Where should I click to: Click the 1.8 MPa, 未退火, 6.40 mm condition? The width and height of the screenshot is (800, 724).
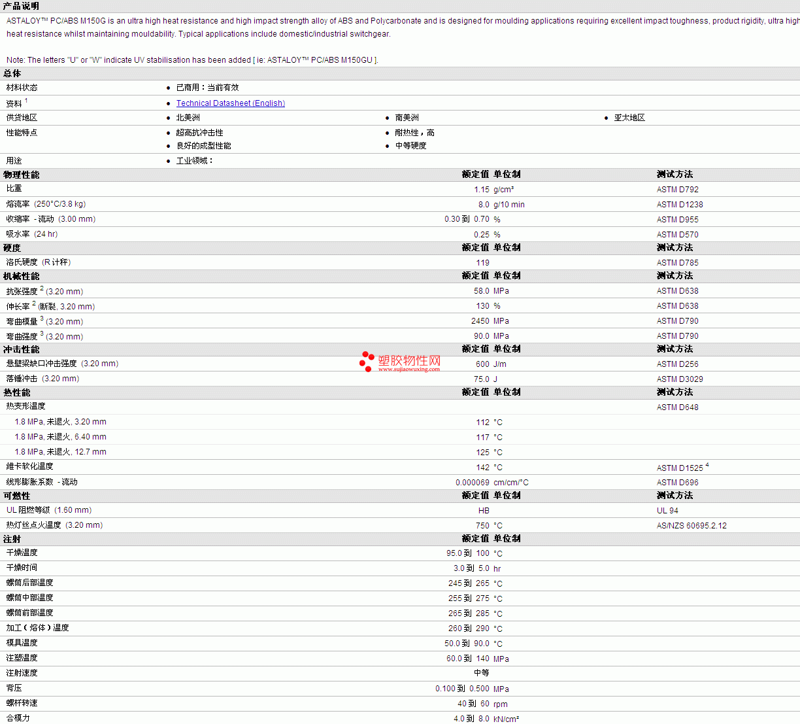click(x=61, y=437)
